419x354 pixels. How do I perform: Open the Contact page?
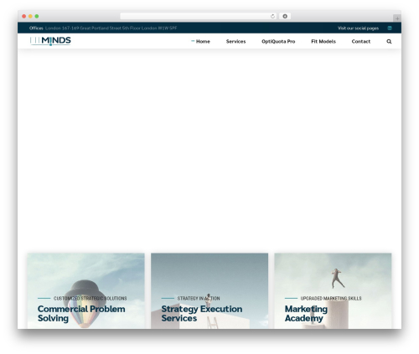coord(361,41)
